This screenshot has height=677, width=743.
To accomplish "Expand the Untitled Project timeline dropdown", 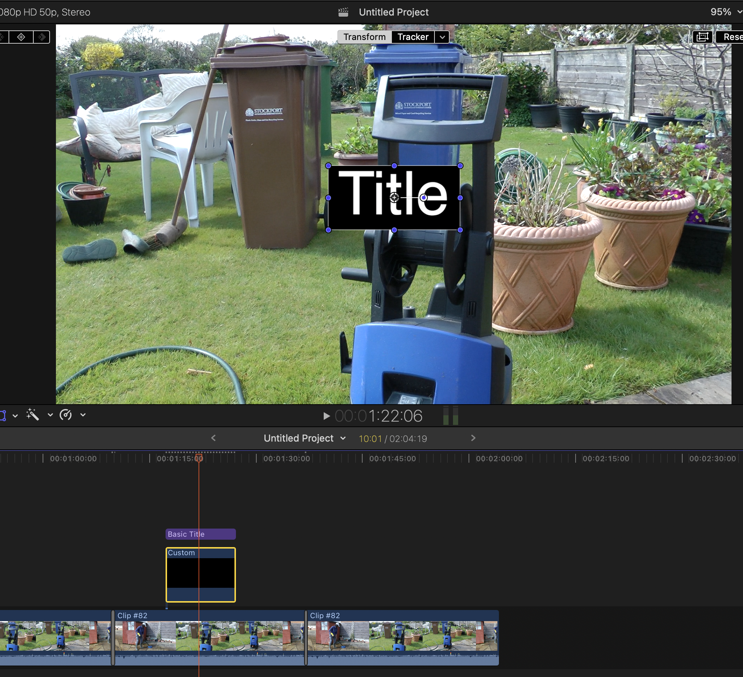I will (x=343, y=438).
